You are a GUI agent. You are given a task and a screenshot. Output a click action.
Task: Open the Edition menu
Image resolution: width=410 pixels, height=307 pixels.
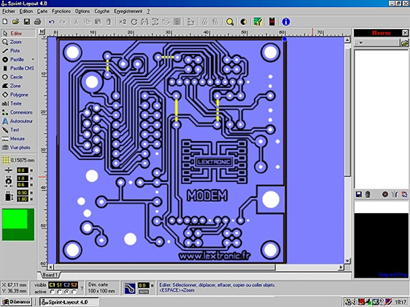point(26,11)
